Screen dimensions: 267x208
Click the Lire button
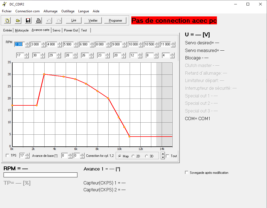click(74, 21)
